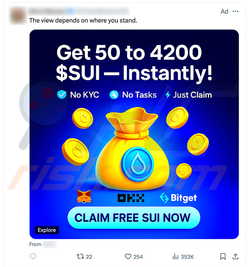
Task: Open the three-dot more options menu
Action: click(x=235, y=11)
